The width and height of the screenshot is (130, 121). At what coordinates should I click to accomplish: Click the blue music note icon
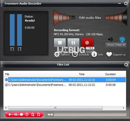click(122, 39)
